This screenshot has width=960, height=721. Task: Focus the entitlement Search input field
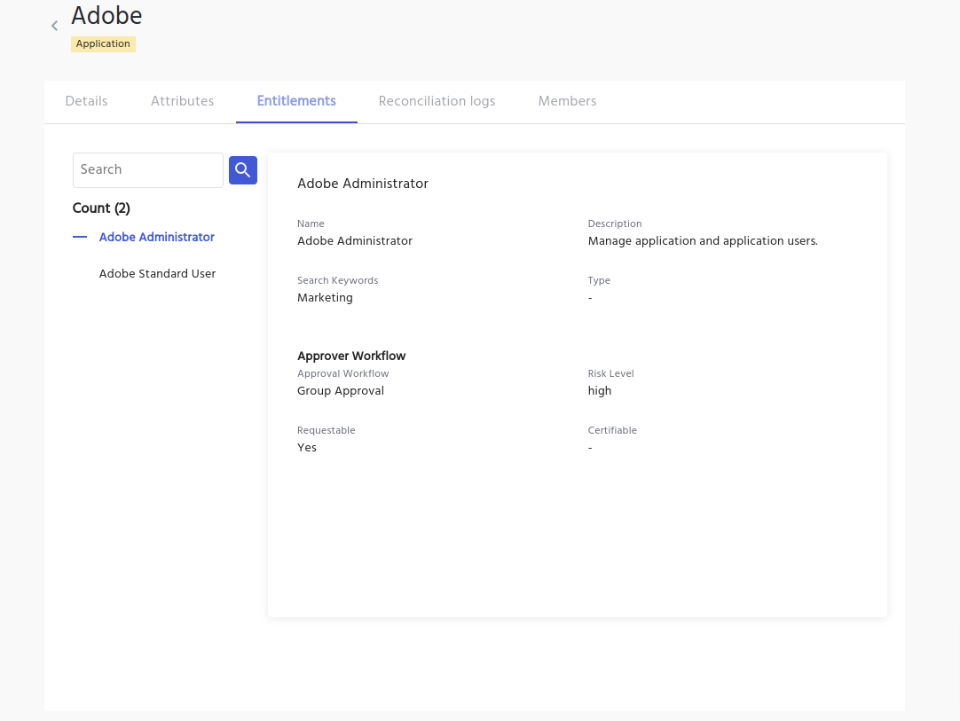(147, 170)
